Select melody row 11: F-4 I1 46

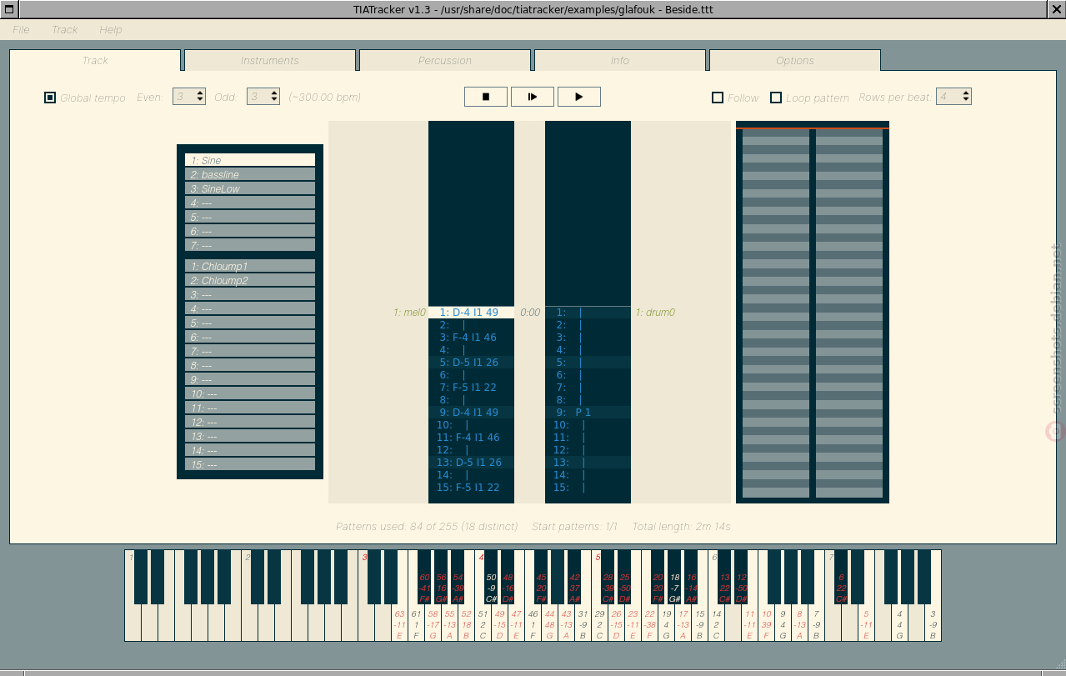(471, 438)
